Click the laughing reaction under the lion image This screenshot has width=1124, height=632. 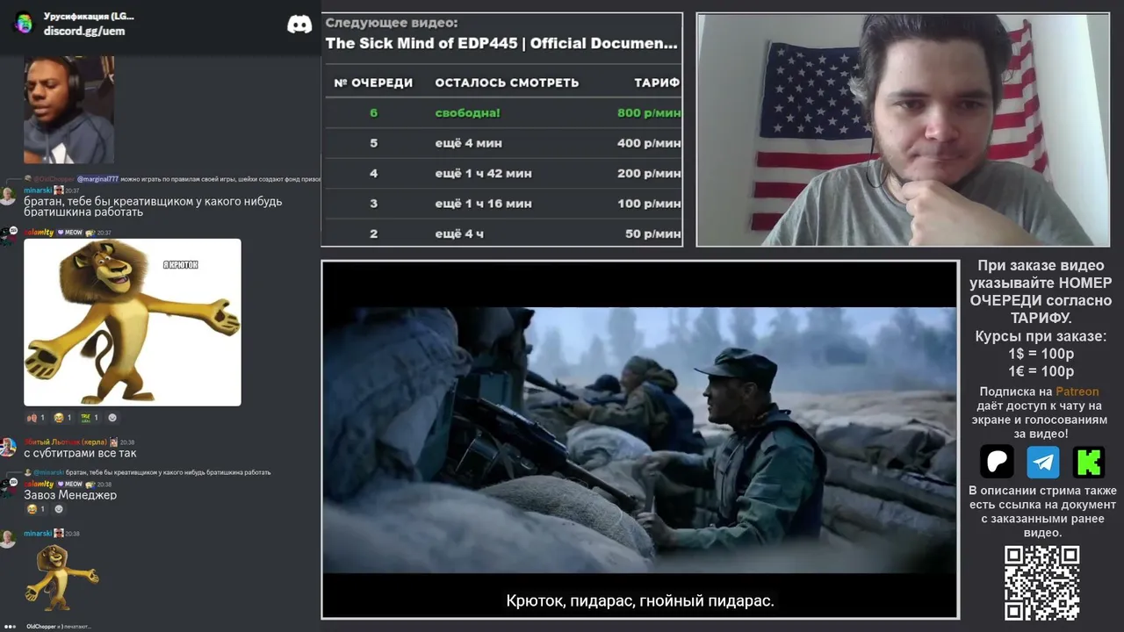[63, 418]
